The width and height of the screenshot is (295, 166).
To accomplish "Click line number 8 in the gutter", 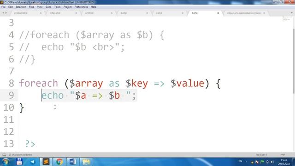I will [x=11, y=83].
